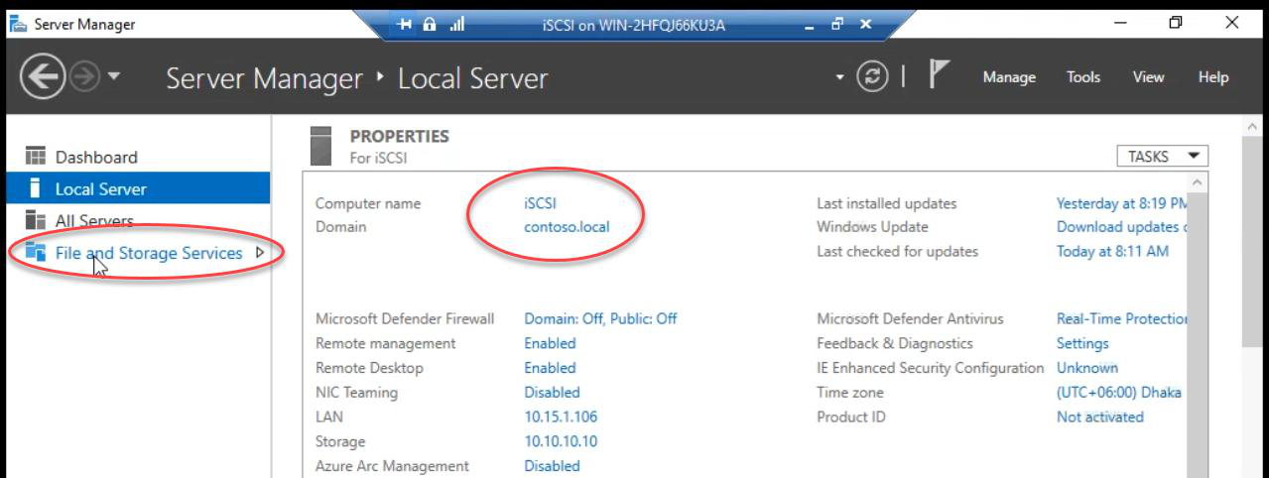Open the TASKS dropdown
The width and height of the screenshot is (1269, 478).
[x=1162, y=156]
